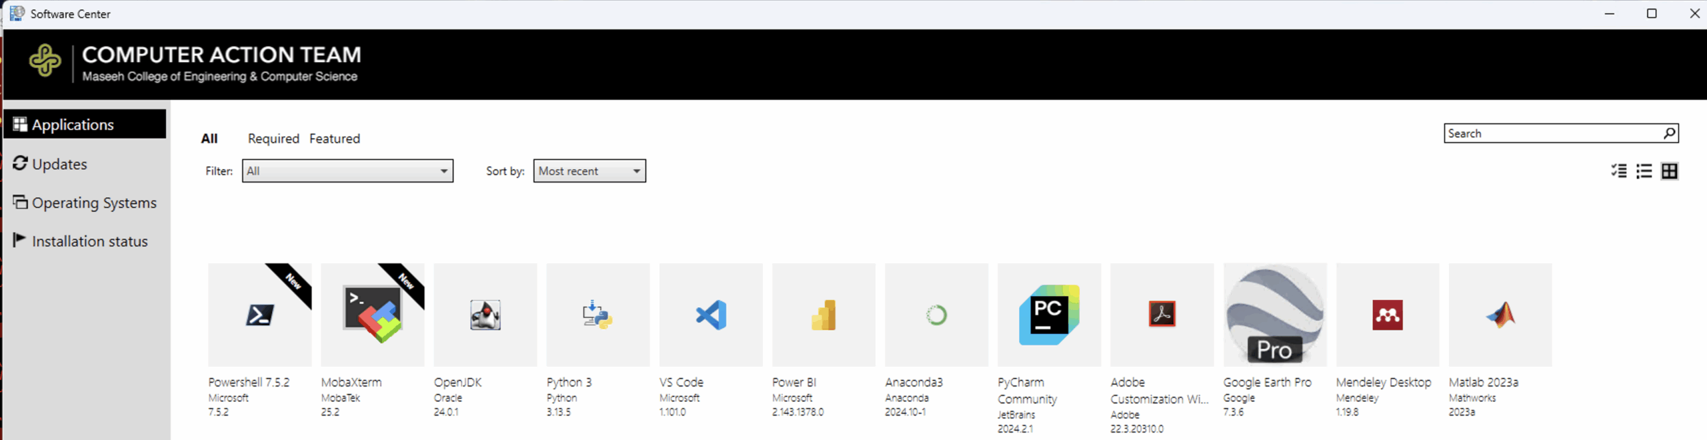The width and height of the screenshot is (1707, 440).
Task: Select the Adobe Customization Wizard icon
Action: tap(1162, 315)
